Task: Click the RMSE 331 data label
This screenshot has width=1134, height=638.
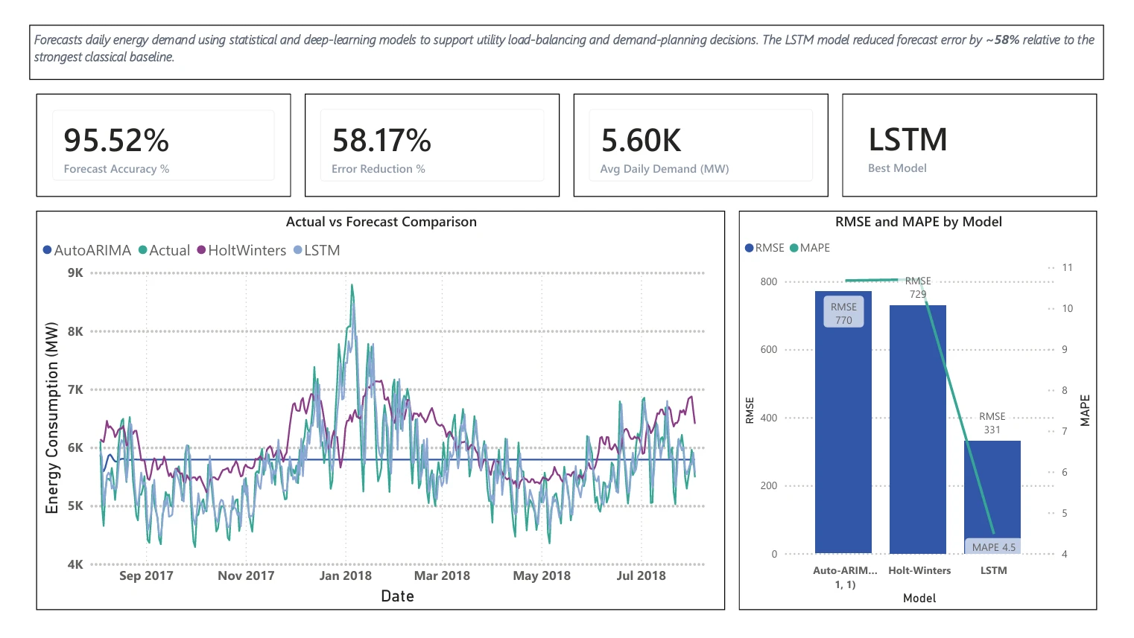Action: pyautogui.click(x=992, y=423)
